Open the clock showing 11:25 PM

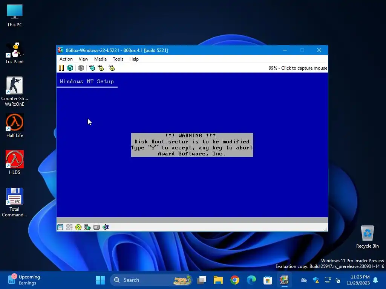358,280
